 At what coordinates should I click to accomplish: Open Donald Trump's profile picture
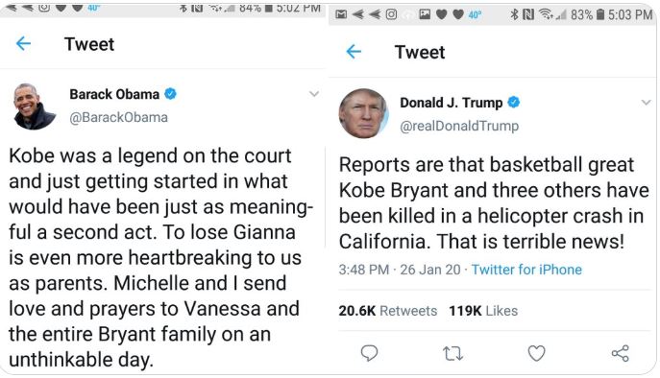pyautogui.click(x=363, y=113)
